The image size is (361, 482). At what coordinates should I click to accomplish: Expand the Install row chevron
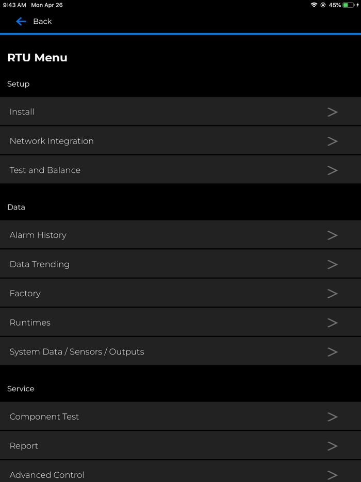[x=333, y=111]
